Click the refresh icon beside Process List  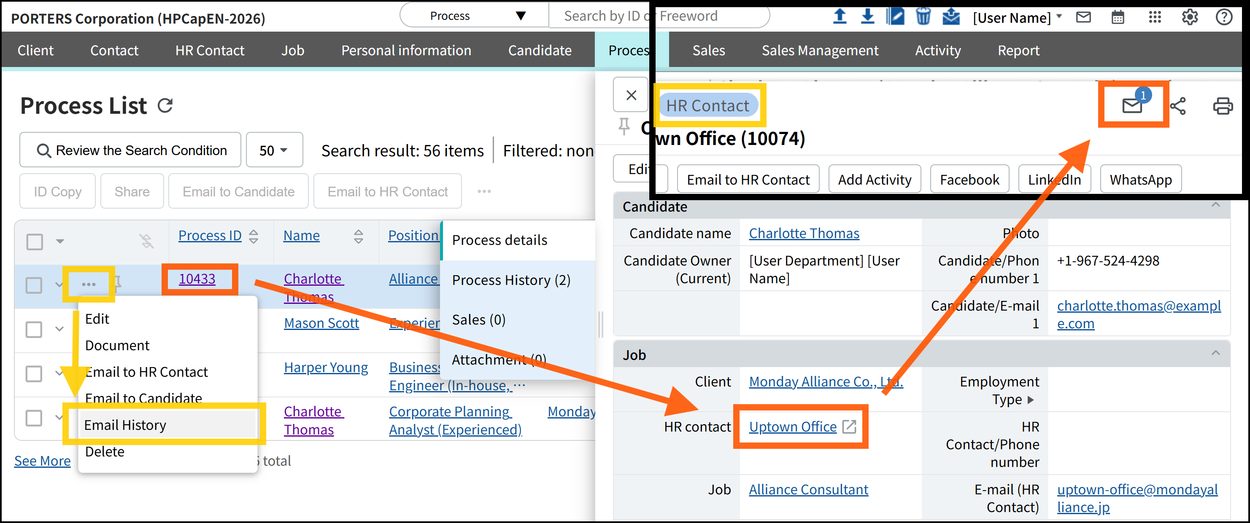[165, 106]
